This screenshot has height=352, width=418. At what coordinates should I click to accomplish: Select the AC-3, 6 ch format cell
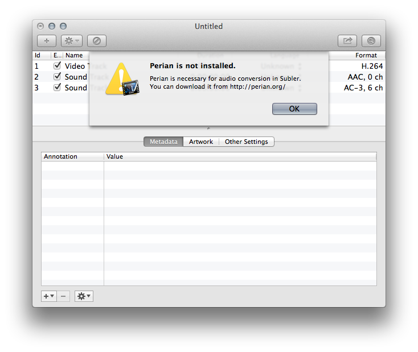click(x=363, y=88)
